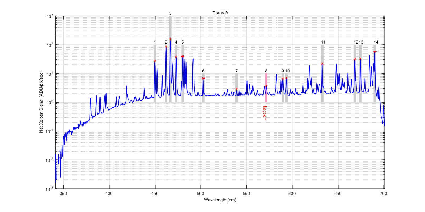425x212 pixels.
Task: Click the x-axis tick label 700
Action: (x=384, y=194)
